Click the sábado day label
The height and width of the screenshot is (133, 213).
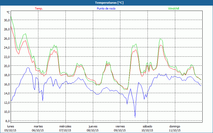coord(147,126)
